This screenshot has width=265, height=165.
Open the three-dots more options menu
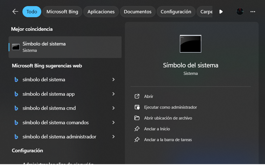[253, 12]
